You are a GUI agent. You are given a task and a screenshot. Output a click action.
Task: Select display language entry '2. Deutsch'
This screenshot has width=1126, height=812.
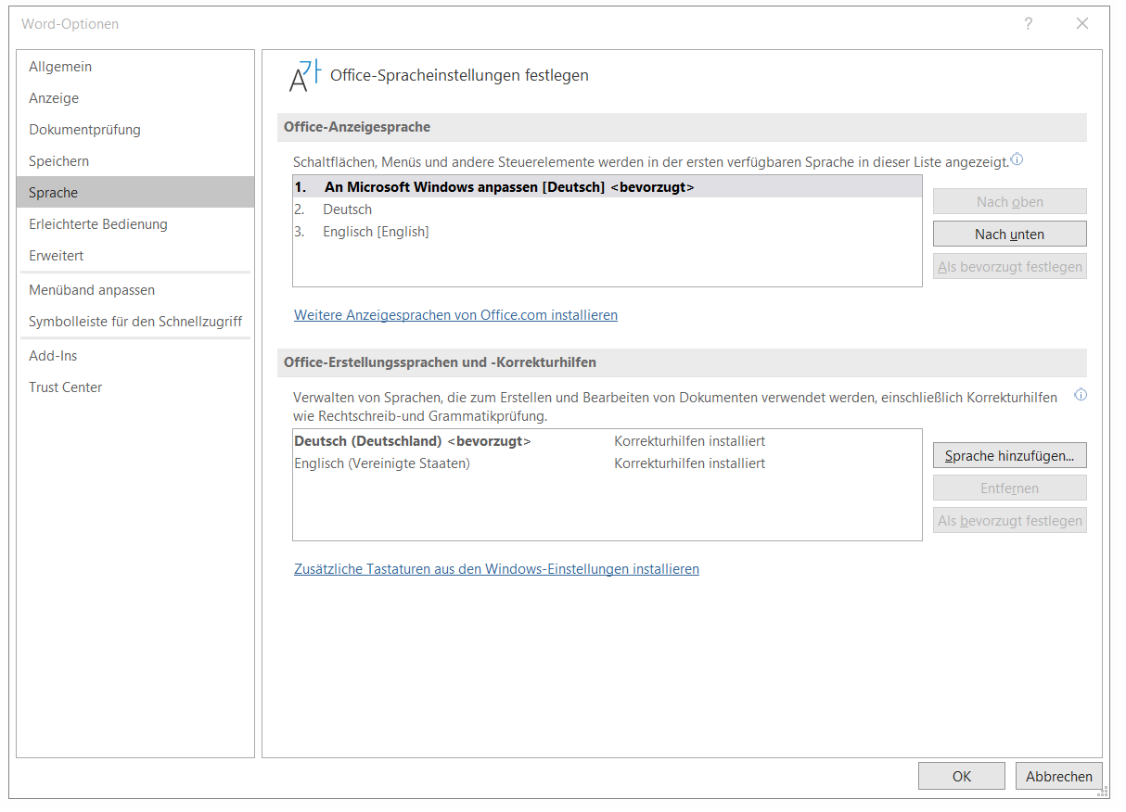coord(608,209)
